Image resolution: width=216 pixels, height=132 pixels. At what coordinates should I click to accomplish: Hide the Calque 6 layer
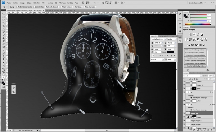(x=184, y=81)
